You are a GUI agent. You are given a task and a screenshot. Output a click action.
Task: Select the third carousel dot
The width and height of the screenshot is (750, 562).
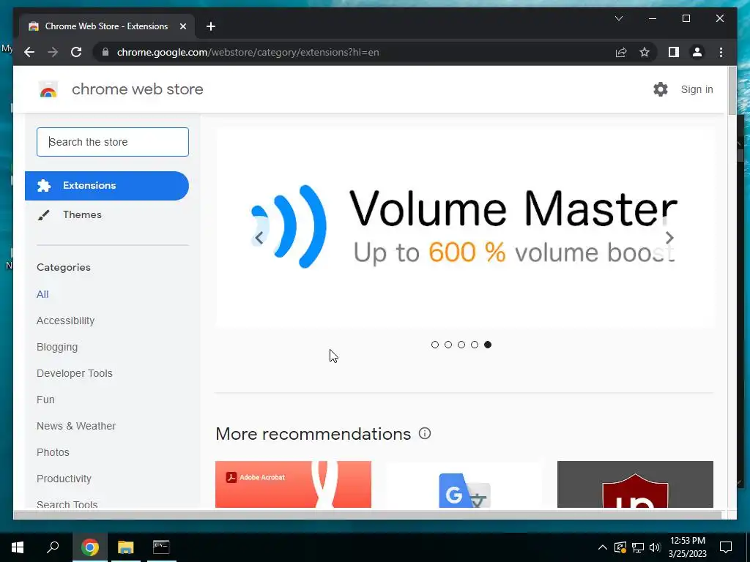461,345
